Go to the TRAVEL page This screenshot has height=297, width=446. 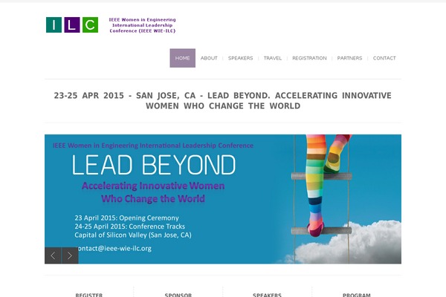(273, 58)
